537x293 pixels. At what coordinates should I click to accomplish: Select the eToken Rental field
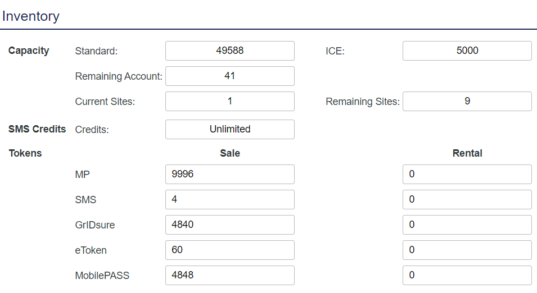pyautogui.click(x=467, y=250)
